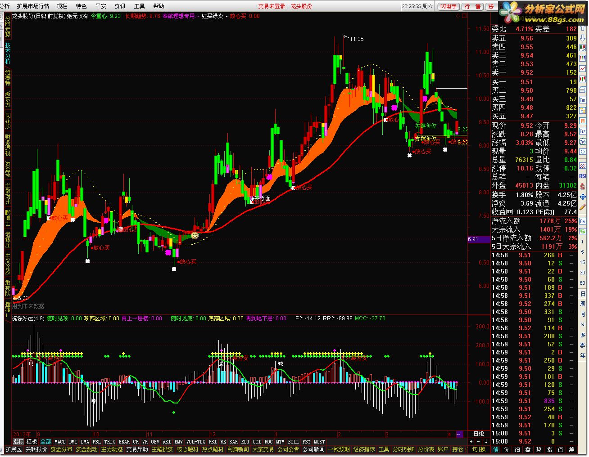Click the minus zoom button beside 日线
Image resolution: width=589 pixels, height=457 pixels.
(x=478, y=441)
